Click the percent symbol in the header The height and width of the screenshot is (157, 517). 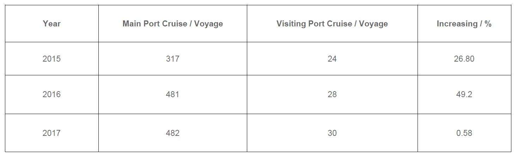[x=488, y=24]
